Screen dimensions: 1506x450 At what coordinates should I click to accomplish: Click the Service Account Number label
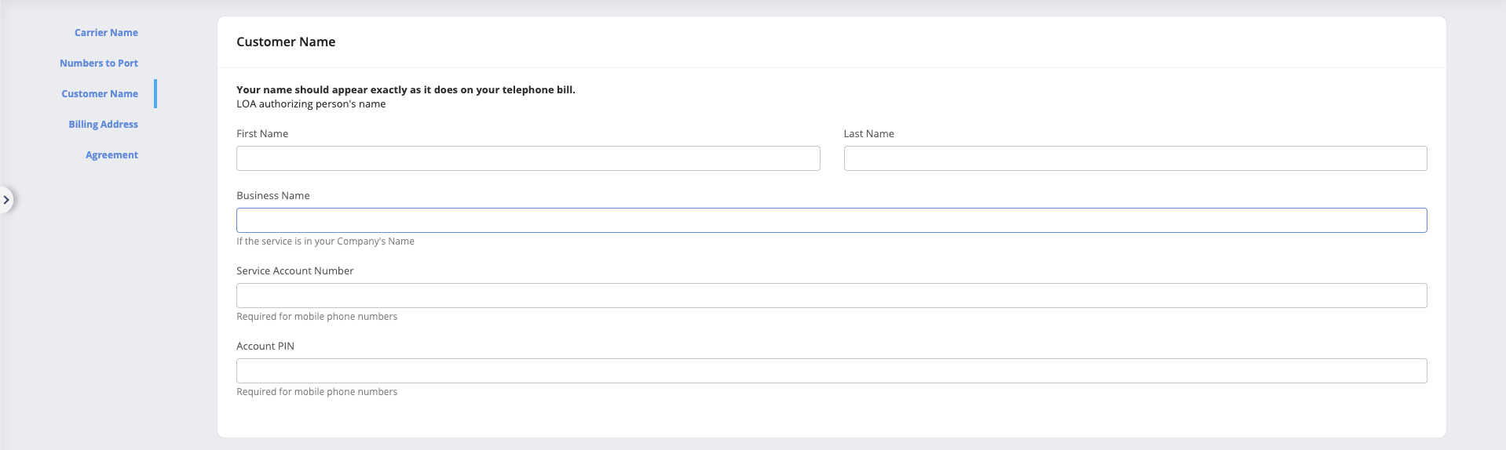pos(294,271)
